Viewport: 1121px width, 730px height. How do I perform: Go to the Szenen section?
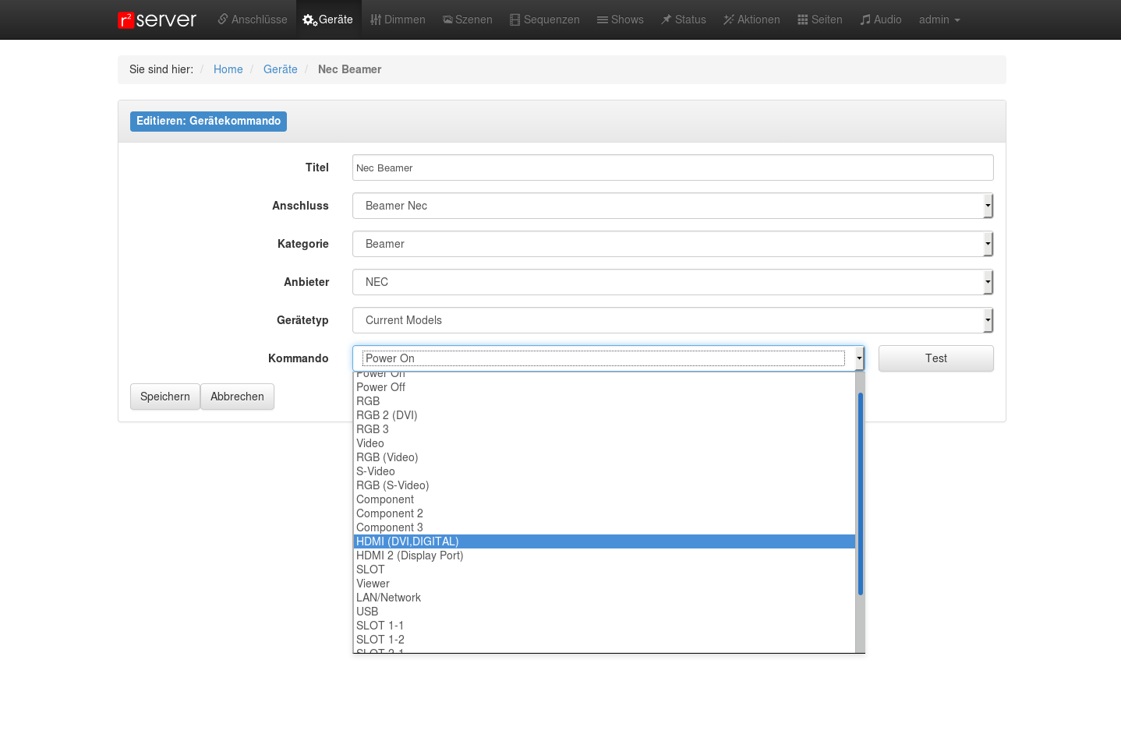pyautogui.click(x=468, y=19)
